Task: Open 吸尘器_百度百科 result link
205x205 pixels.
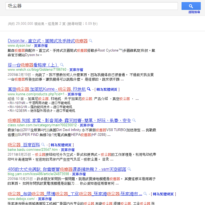Action: coord(24,145)
